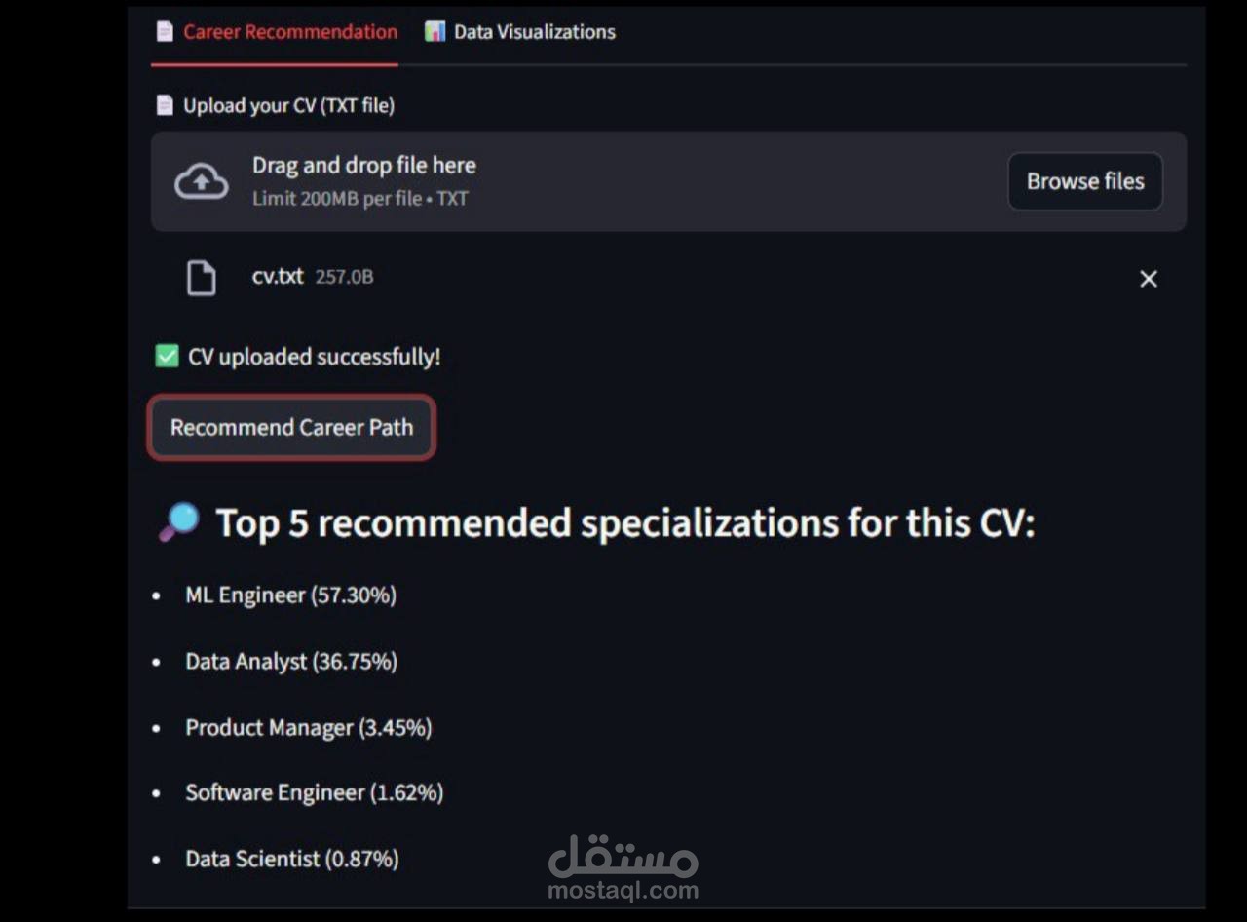
Task: Click the cloud upload icon
Action: [201, 181]
